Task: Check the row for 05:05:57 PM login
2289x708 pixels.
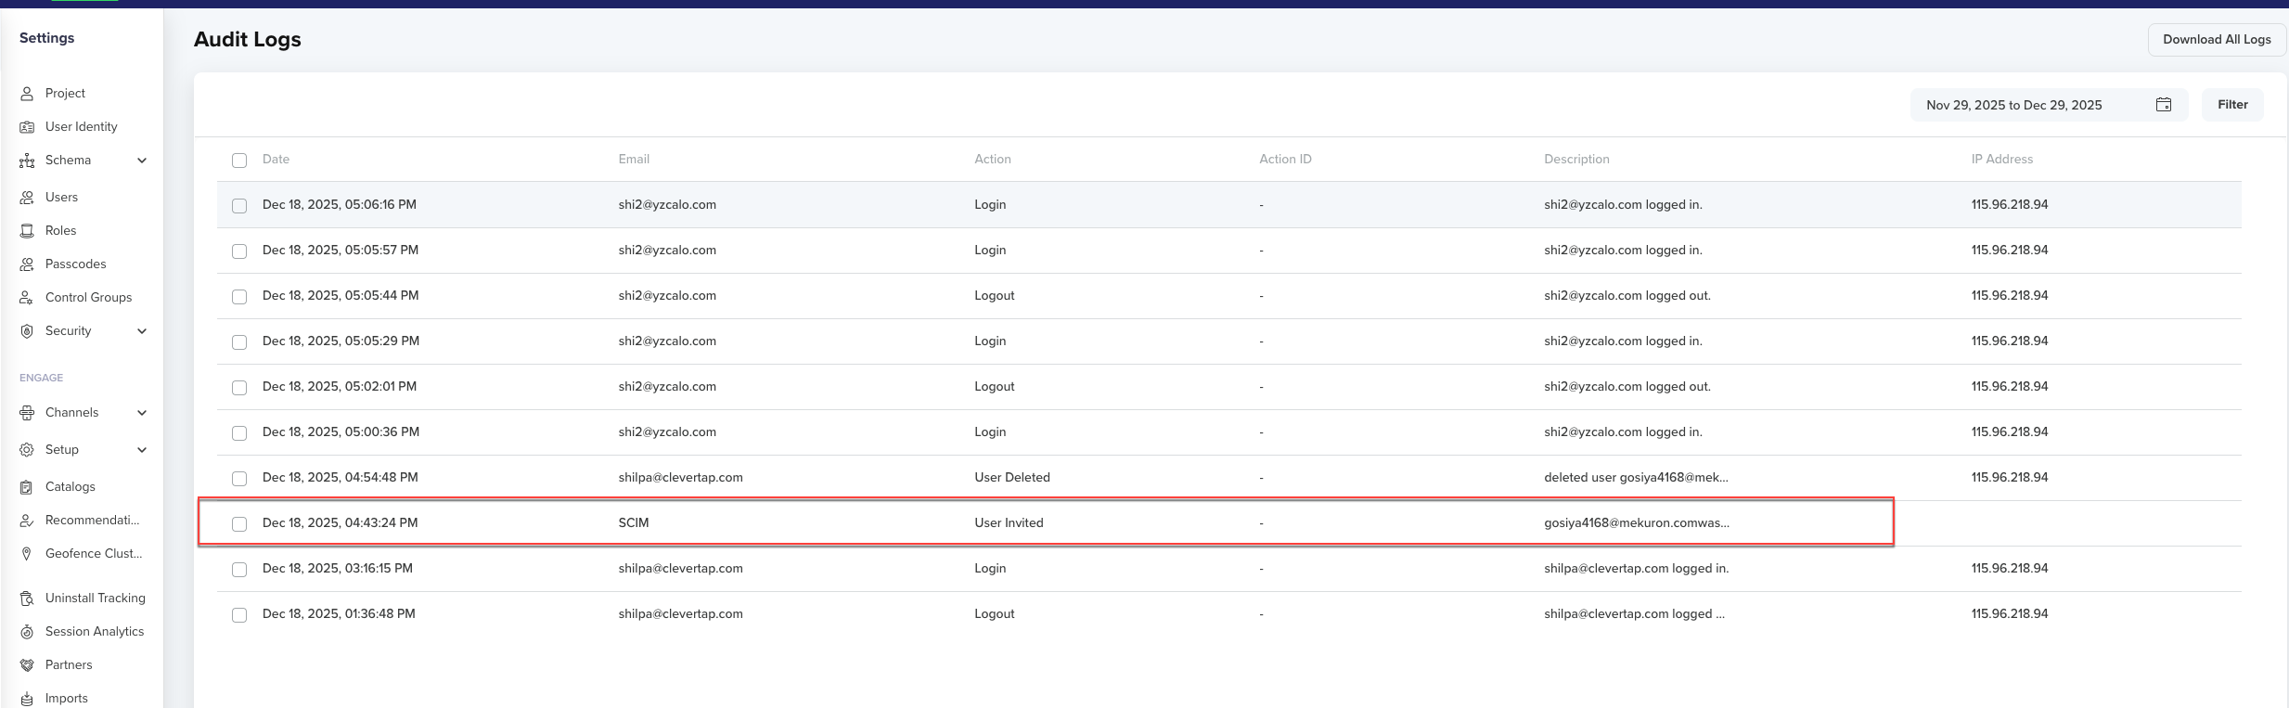Action: pos(239,251)
